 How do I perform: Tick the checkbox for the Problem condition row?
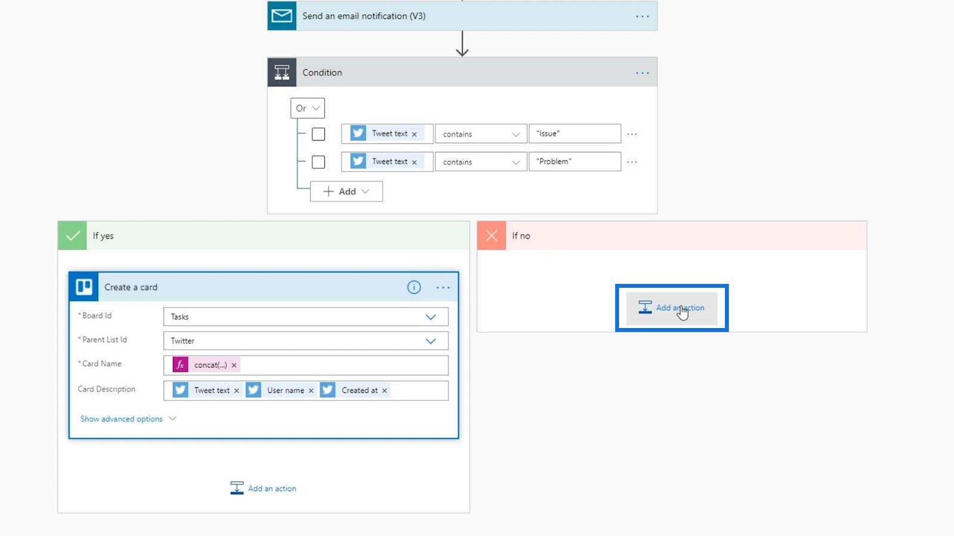tap(318, 162)
